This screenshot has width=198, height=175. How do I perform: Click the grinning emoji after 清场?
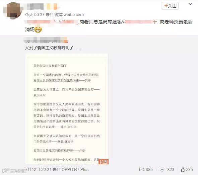[x=38, y=30]
